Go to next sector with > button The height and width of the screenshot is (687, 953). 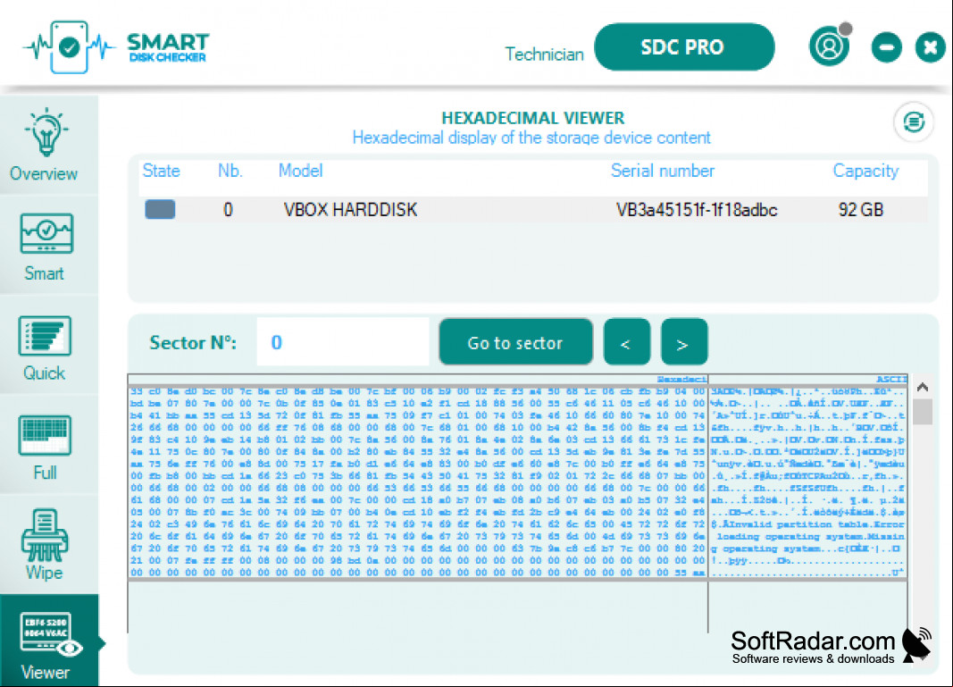pyautogui.click(x=684, y=342)
